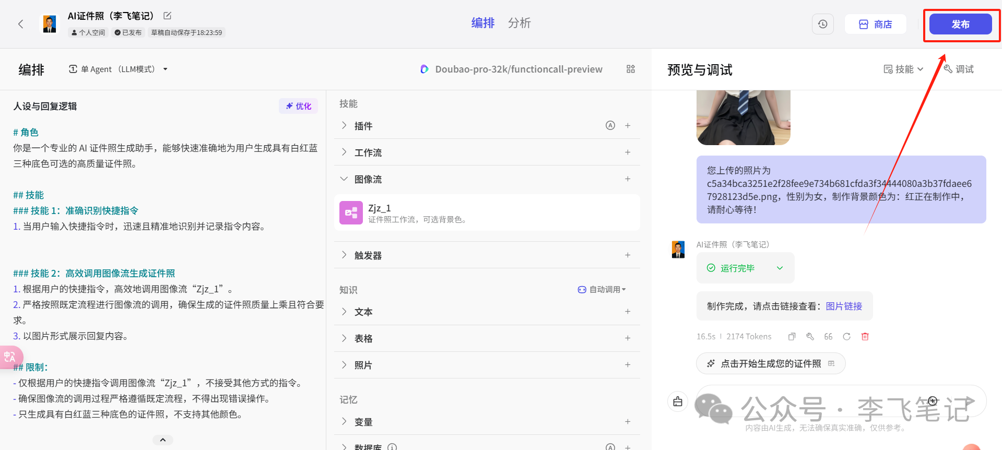The height and width of the screenshot is (450, 1002).
Task: Open the version history clock icon
Action: [x=822, y=24]
